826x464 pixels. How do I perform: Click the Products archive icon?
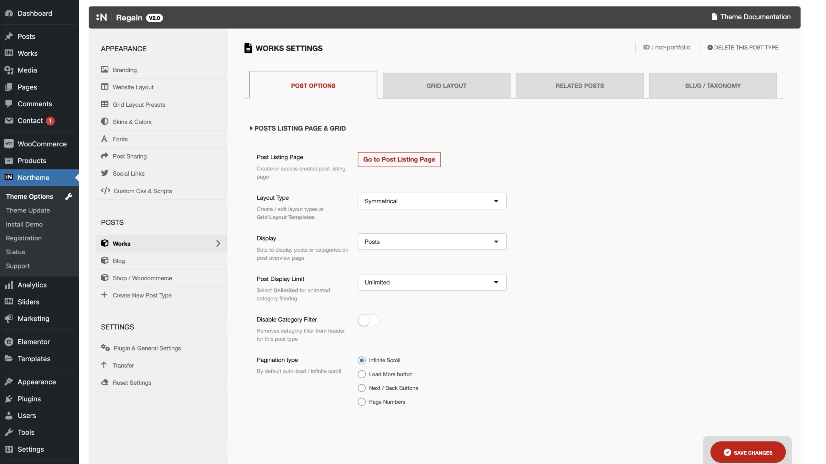pyautogui.click(x=9, y=160)
